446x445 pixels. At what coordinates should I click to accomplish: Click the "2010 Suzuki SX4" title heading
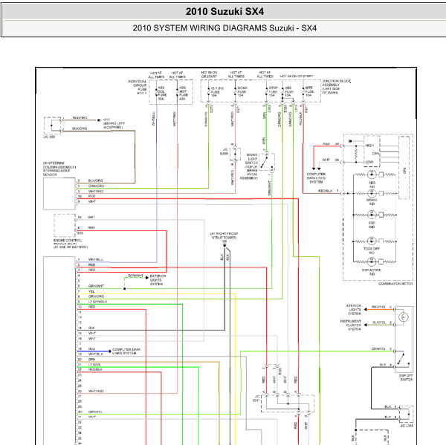(x=224, y=12)
